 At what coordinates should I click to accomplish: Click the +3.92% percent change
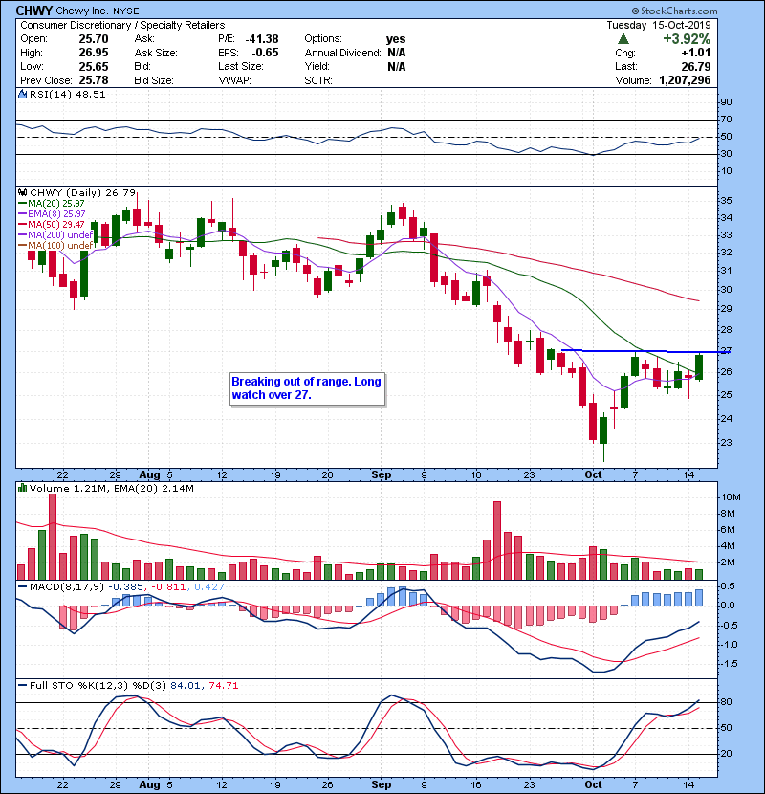pyautogui.click(x=687, y=39)
